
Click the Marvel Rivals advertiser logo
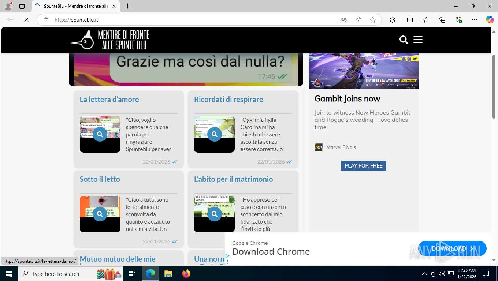319,147
